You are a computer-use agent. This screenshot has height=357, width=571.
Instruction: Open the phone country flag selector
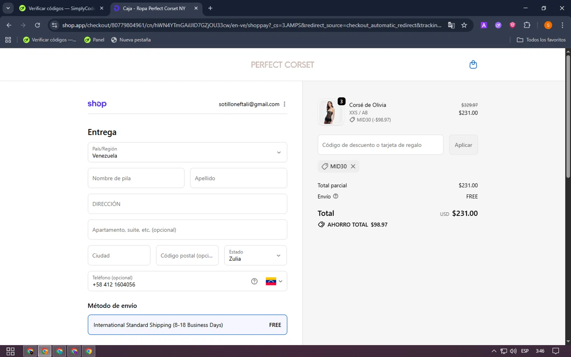coord(274,281)
